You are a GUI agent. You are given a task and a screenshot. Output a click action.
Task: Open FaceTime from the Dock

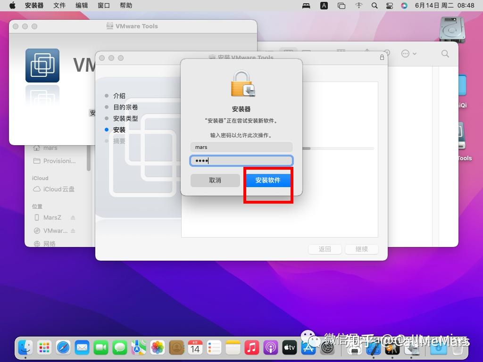point(101,348)
